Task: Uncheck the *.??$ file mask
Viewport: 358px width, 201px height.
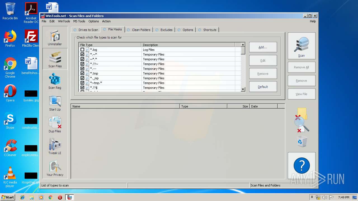Action: pyautogui.click(x=82, y=88)
